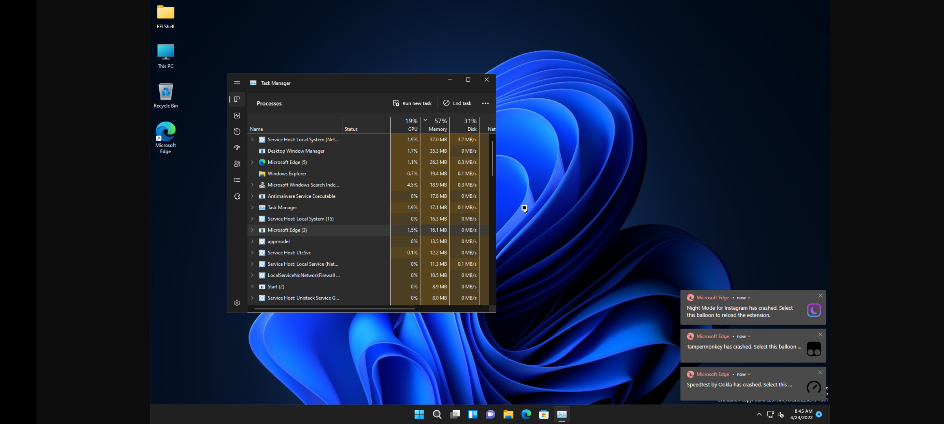
Task: Open the Users page in sidebar
Action: coord(237,164)
